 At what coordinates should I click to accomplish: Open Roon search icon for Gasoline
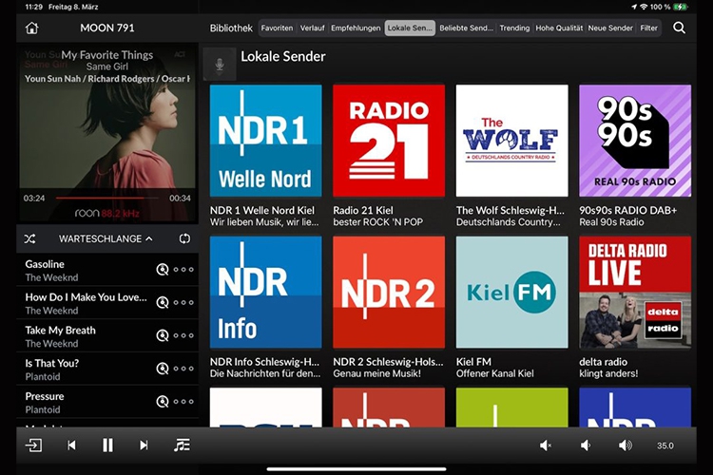pyautogui.click(x=163, y=270)
